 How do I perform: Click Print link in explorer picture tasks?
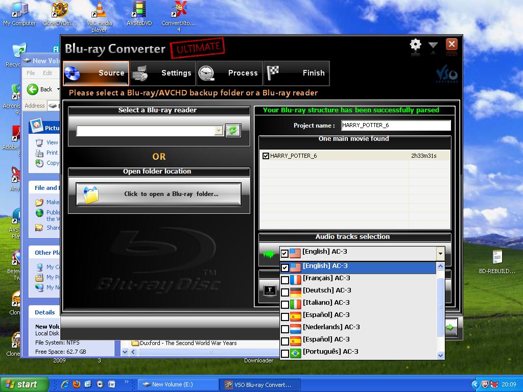(52, 153)
